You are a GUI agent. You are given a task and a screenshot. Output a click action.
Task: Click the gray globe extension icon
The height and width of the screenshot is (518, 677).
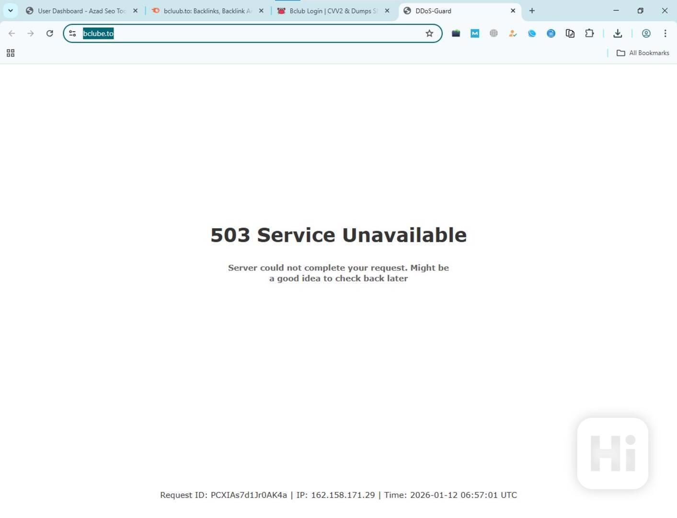pos(493,33)
